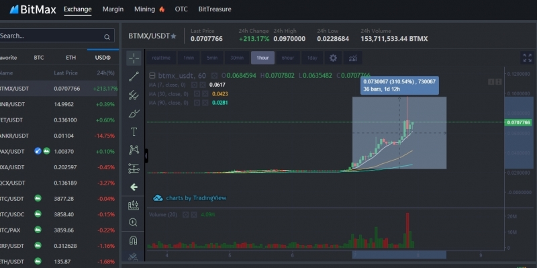The image size is (537, 268).
Task: Select the text annotation tool
Action: (x=134, y=132)
